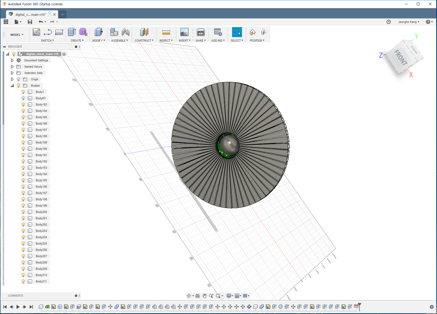Select the Measure tool under Inspect
This screenshot has width=437, height=314.
point(166,32)
